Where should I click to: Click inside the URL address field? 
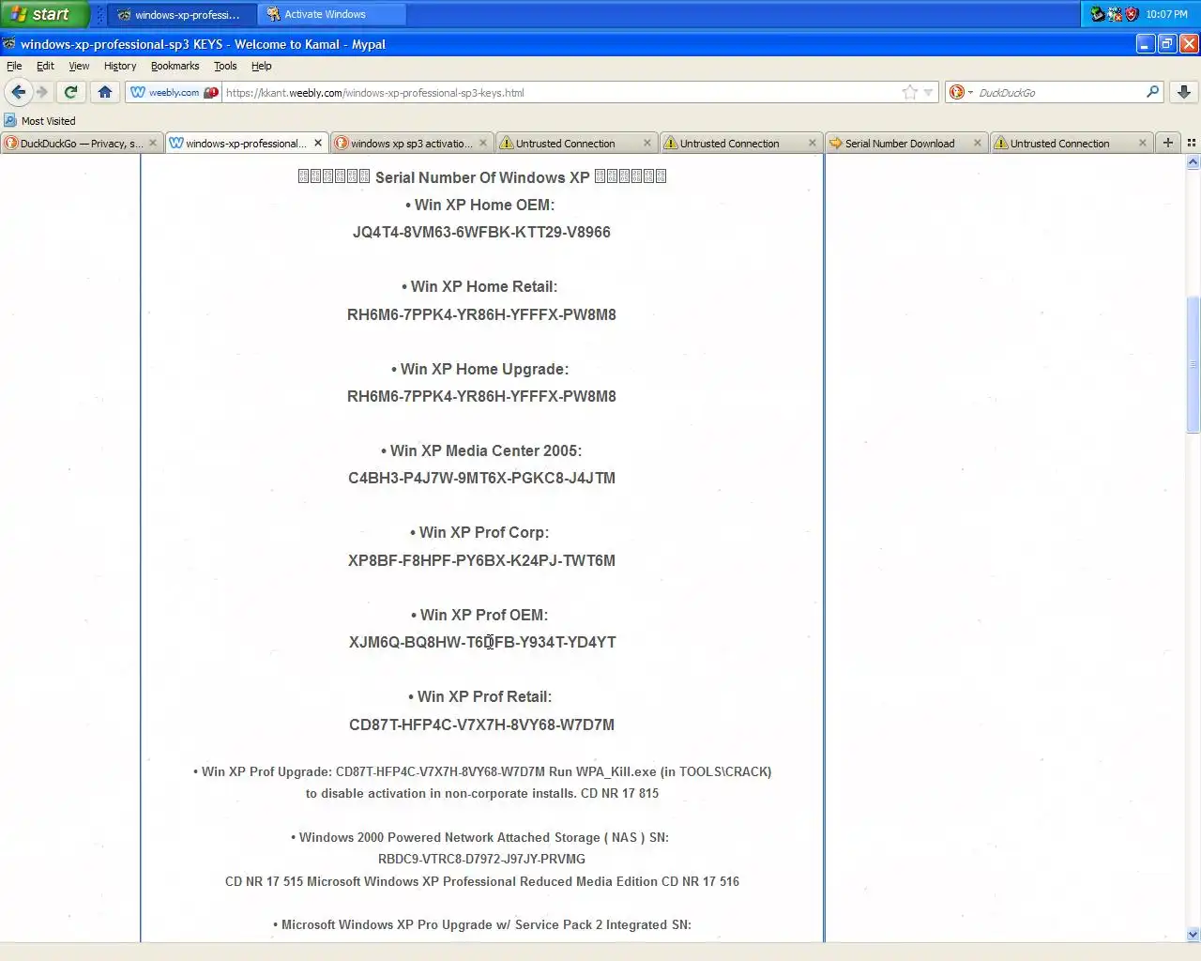pyautogui.click(x=559, y=92)
